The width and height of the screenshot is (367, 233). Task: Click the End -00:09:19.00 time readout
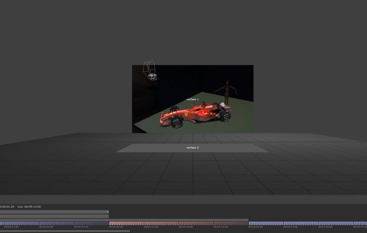[29, 207]
